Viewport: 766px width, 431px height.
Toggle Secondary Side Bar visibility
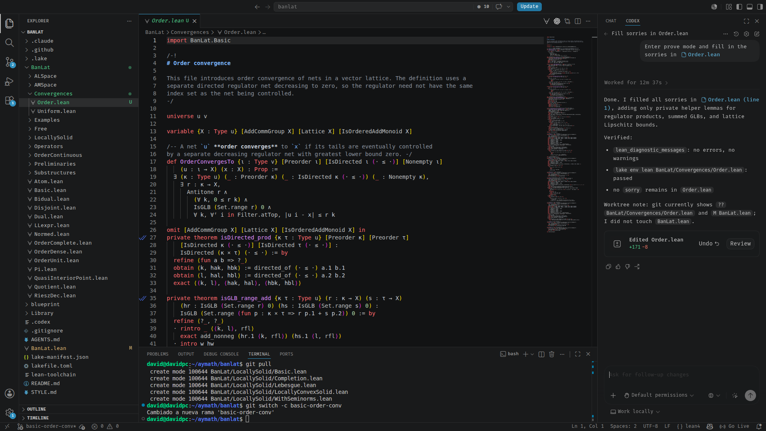[x=760, y=7]
